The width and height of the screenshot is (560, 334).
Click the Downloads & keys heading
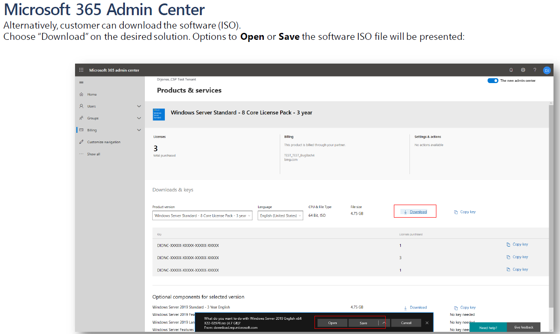point(173,190)
